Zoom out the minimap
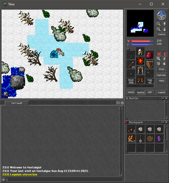The width and height of the screenshot is (169, 183). pos(159,24)
